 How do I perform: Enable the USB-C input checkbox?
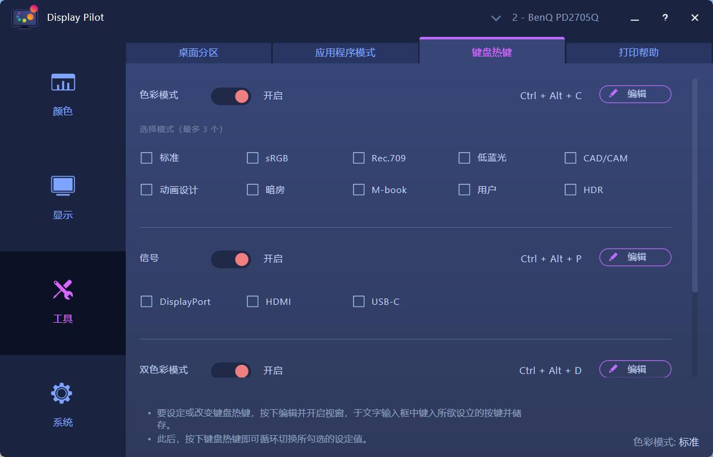pyautogui.click(x=358, y=301)
